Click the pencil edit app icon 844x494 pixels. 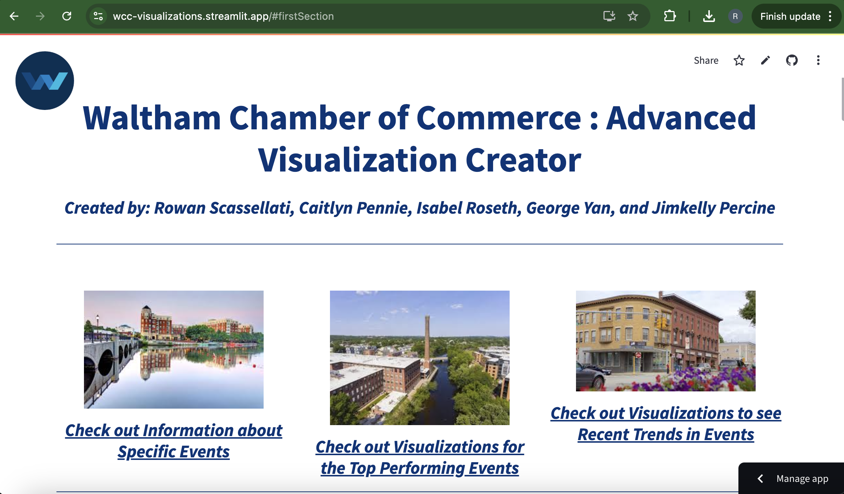(765, 60)
